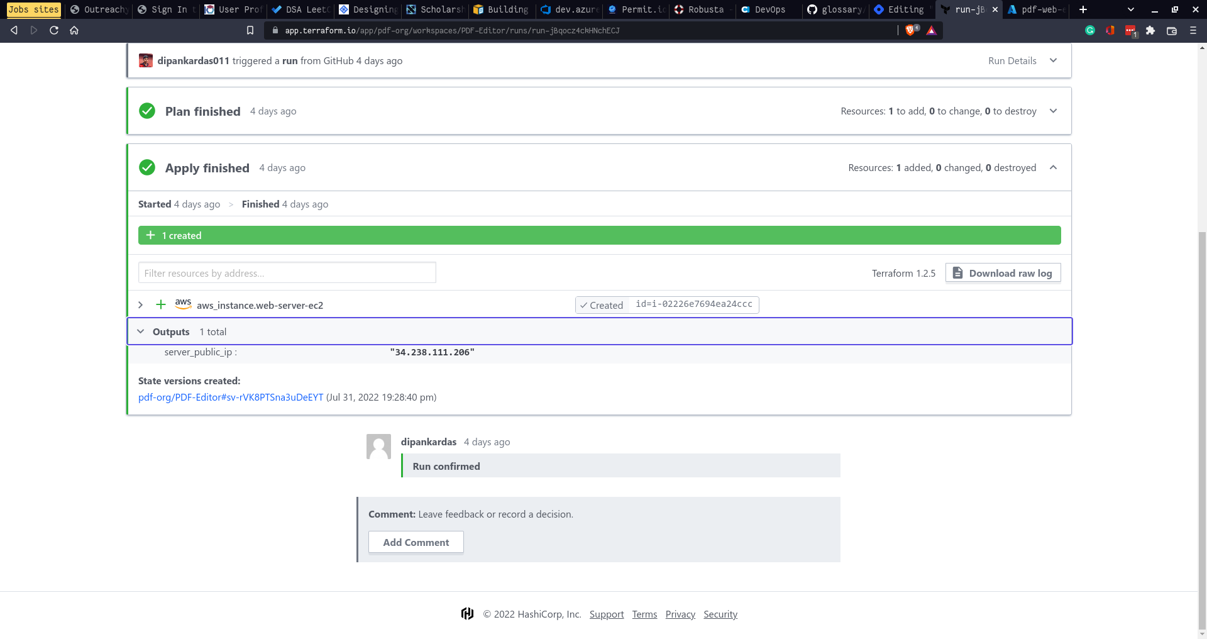Open the Security footer link
Image resolution: width=1207 pixels, height=639 pixels.
tap(720, 614)
